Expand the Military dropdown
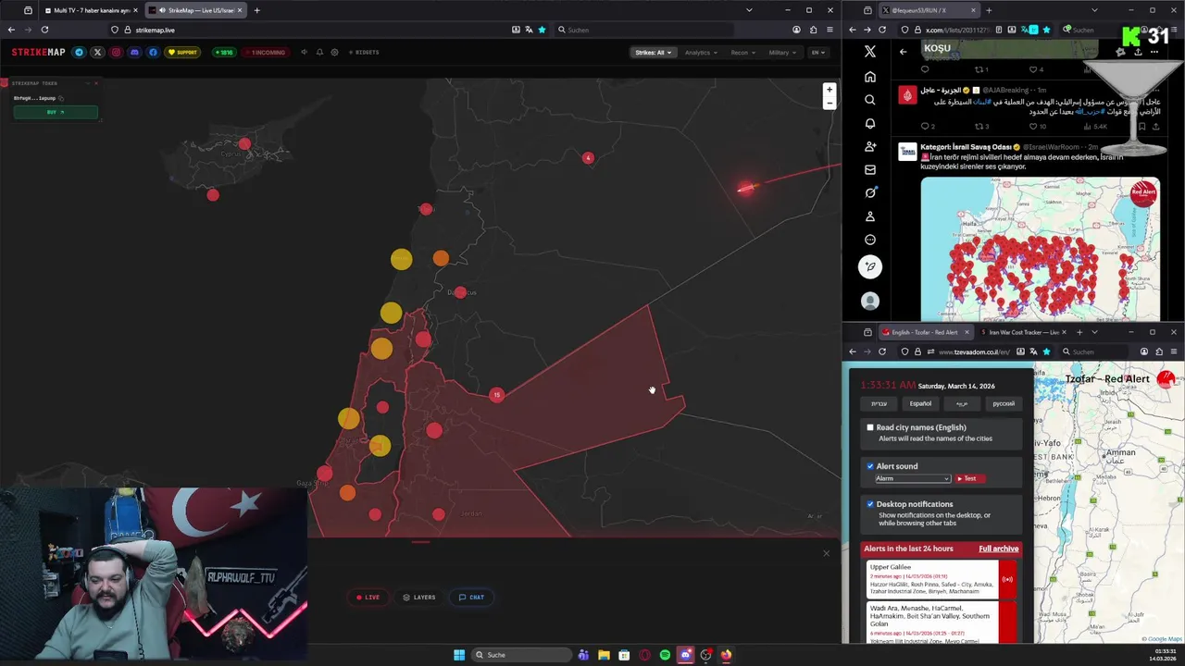The image size is (1185, 666). 782,53
